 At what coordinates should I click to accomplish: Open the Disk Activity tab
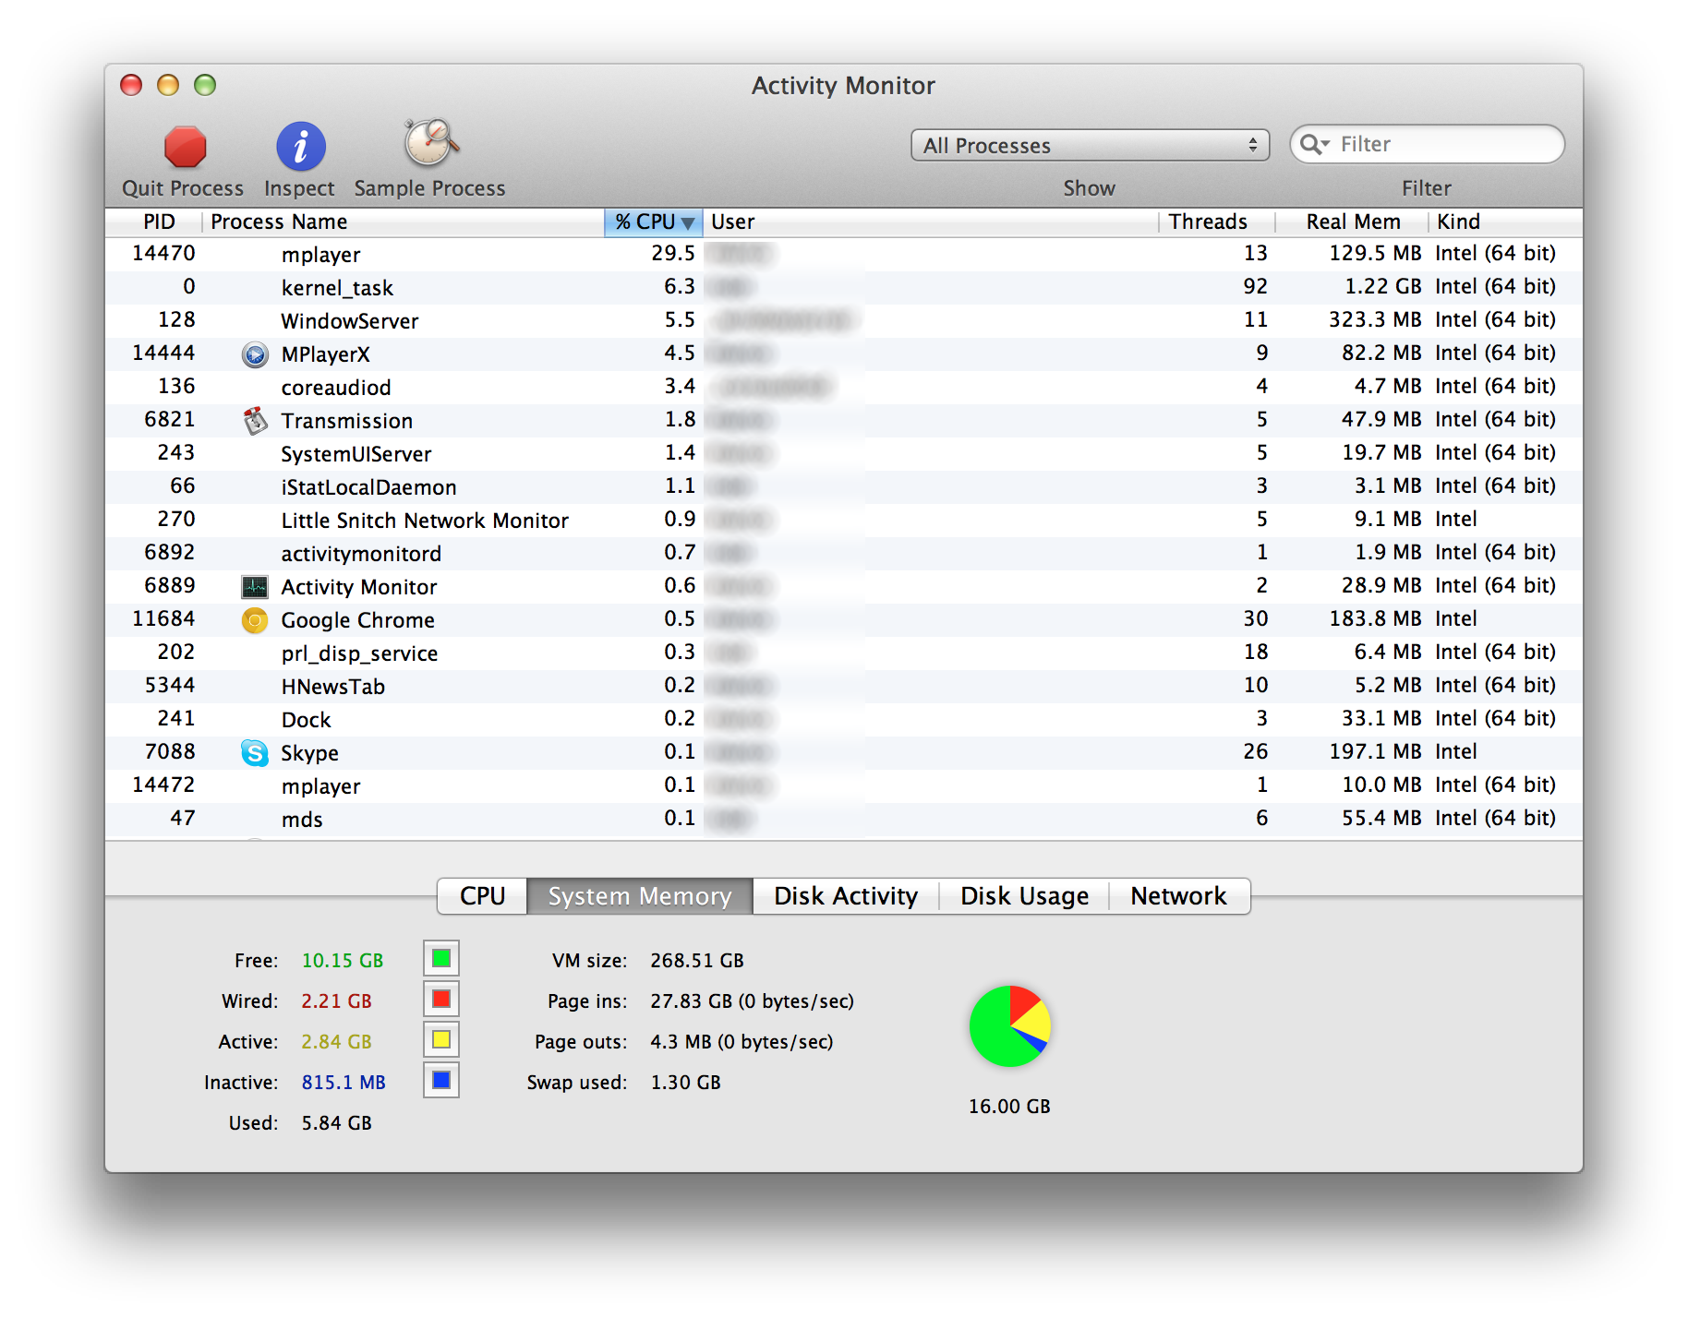[x=846, y=896]
